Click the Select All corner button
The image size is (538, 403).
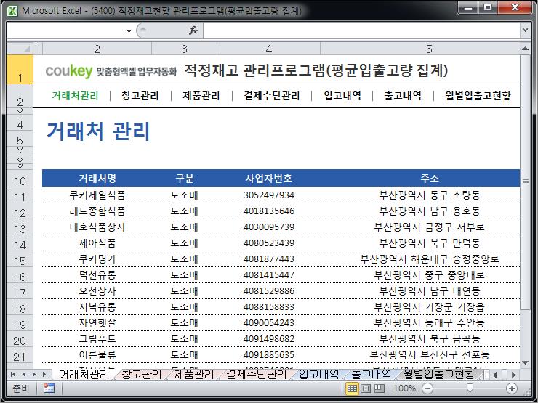click(20, 49)
